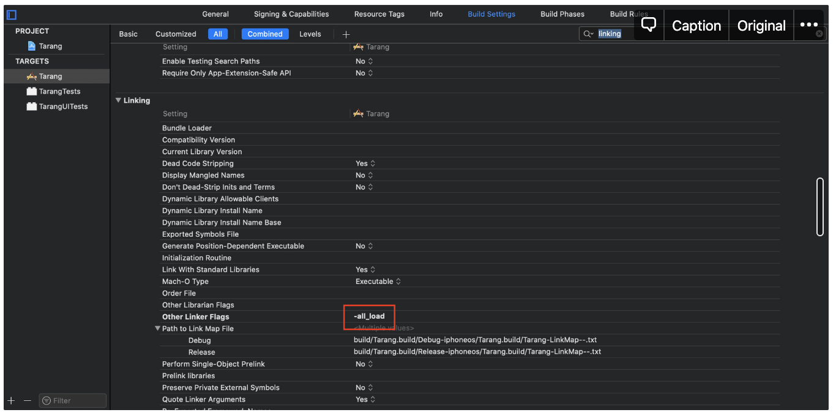Change Generate Position-Dependent Executable value

pyautogui.click(x=364, y=246)
